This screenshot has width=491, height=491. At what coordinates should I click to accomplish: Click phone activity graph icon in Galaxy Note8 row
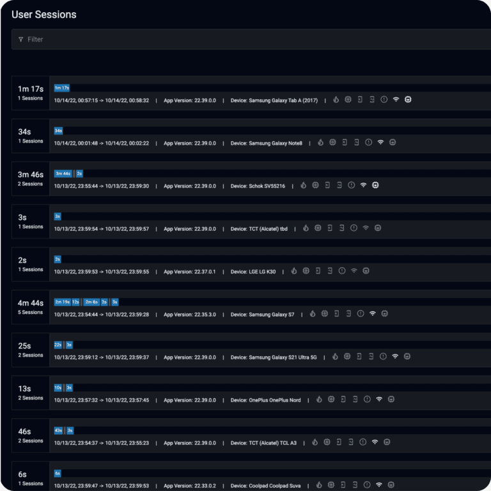click(356, 143)
